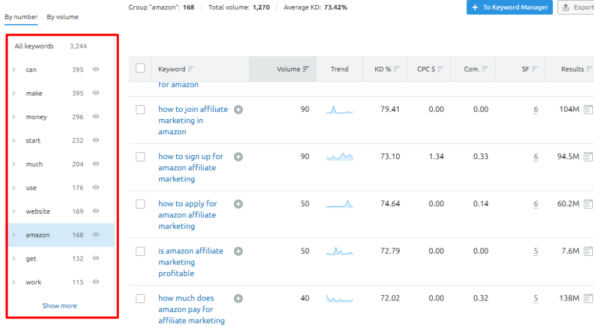This screenshot has height=330, width=594.
Task: Click plus icon beside 'is amazon affiliate marketing profitable'
Action: point(238,251)
